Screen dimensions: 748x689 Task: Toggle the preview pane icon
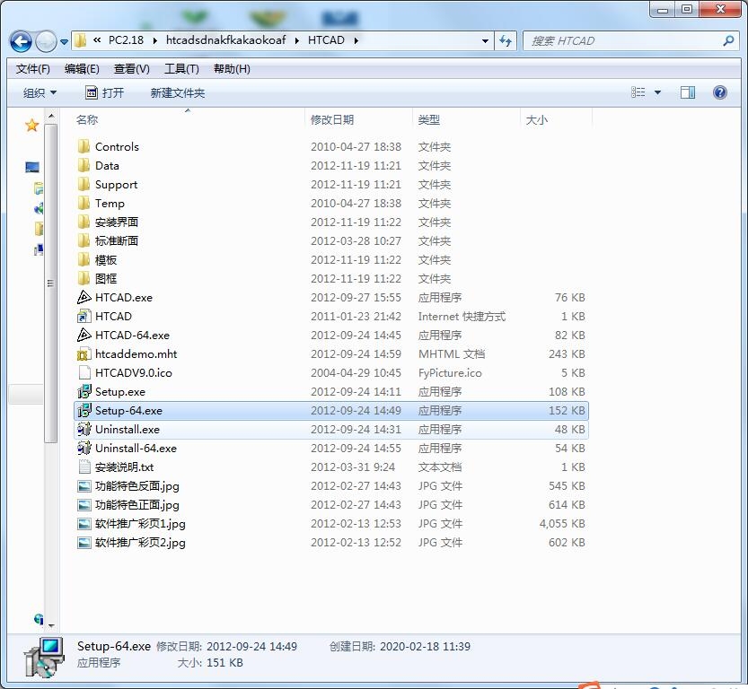coord(688,92)
